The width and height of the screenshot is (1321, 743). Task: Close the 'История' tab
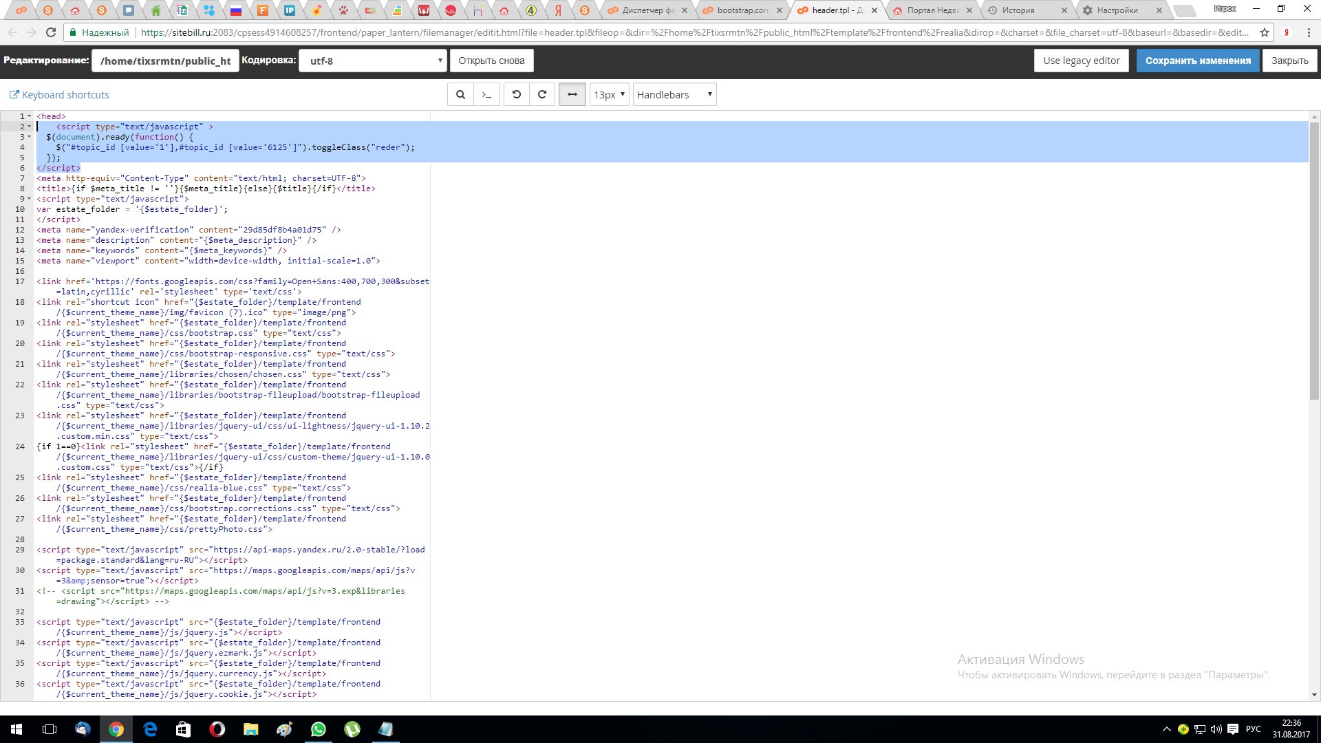tap(1064, 10)
